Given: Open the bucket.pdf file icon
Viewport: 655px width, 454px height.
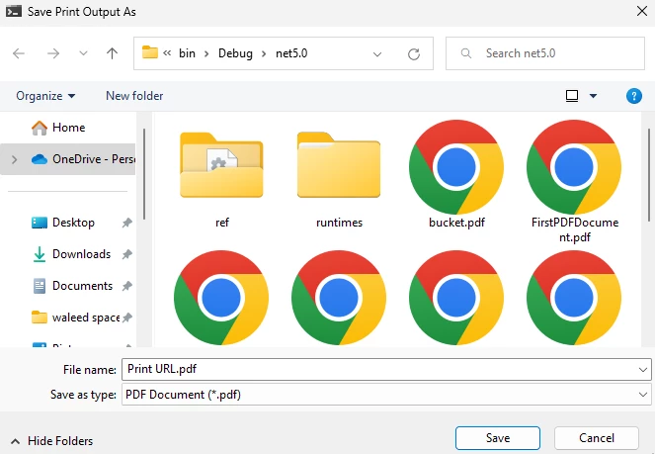Looking at the screenshot, I should point(456,167).
